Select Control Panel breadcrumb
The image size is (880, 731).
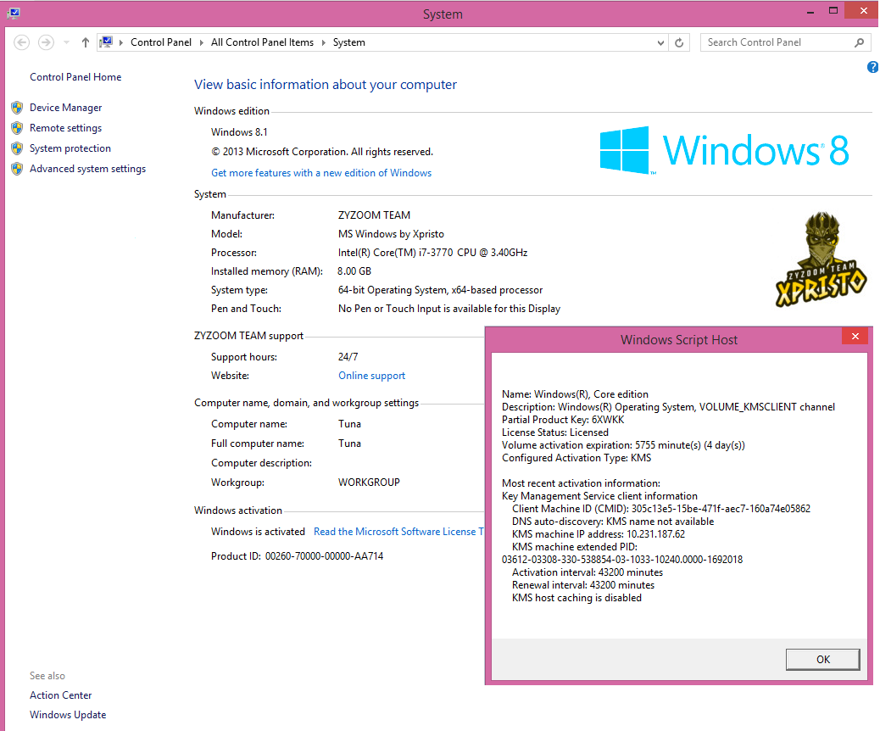pyautogui.click(x=161, y=42)
